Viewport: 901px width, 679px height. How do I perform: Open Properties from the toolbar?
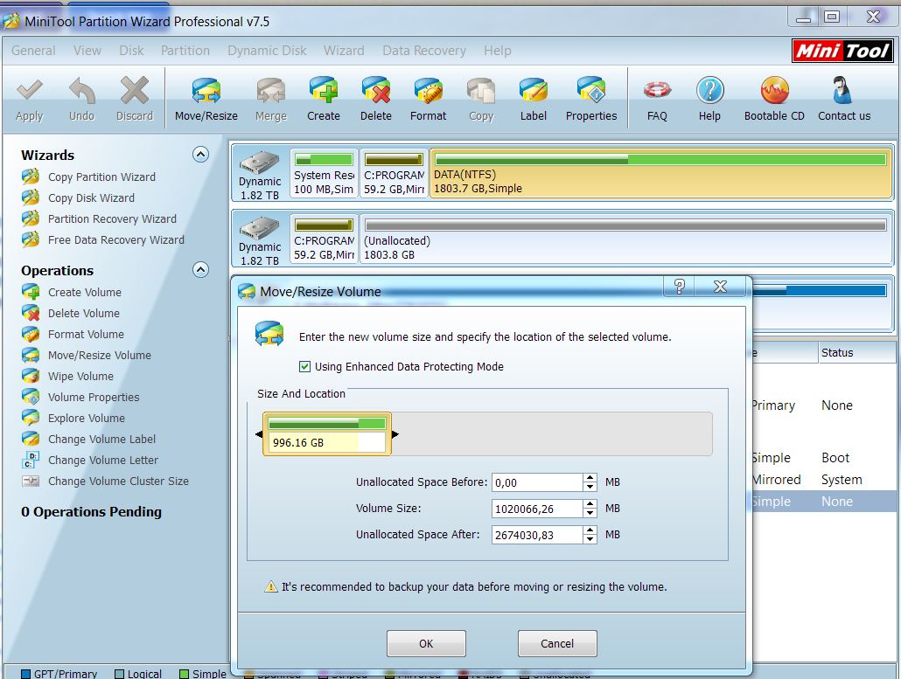coord(591,90)
